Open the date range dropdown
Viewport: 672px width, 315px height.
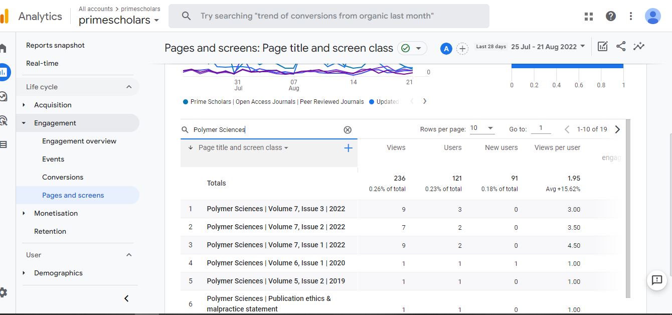(548, 47)
